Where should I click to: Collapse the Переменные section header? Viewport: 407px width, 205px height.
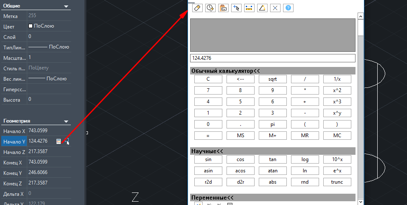(x=273, y=197)
